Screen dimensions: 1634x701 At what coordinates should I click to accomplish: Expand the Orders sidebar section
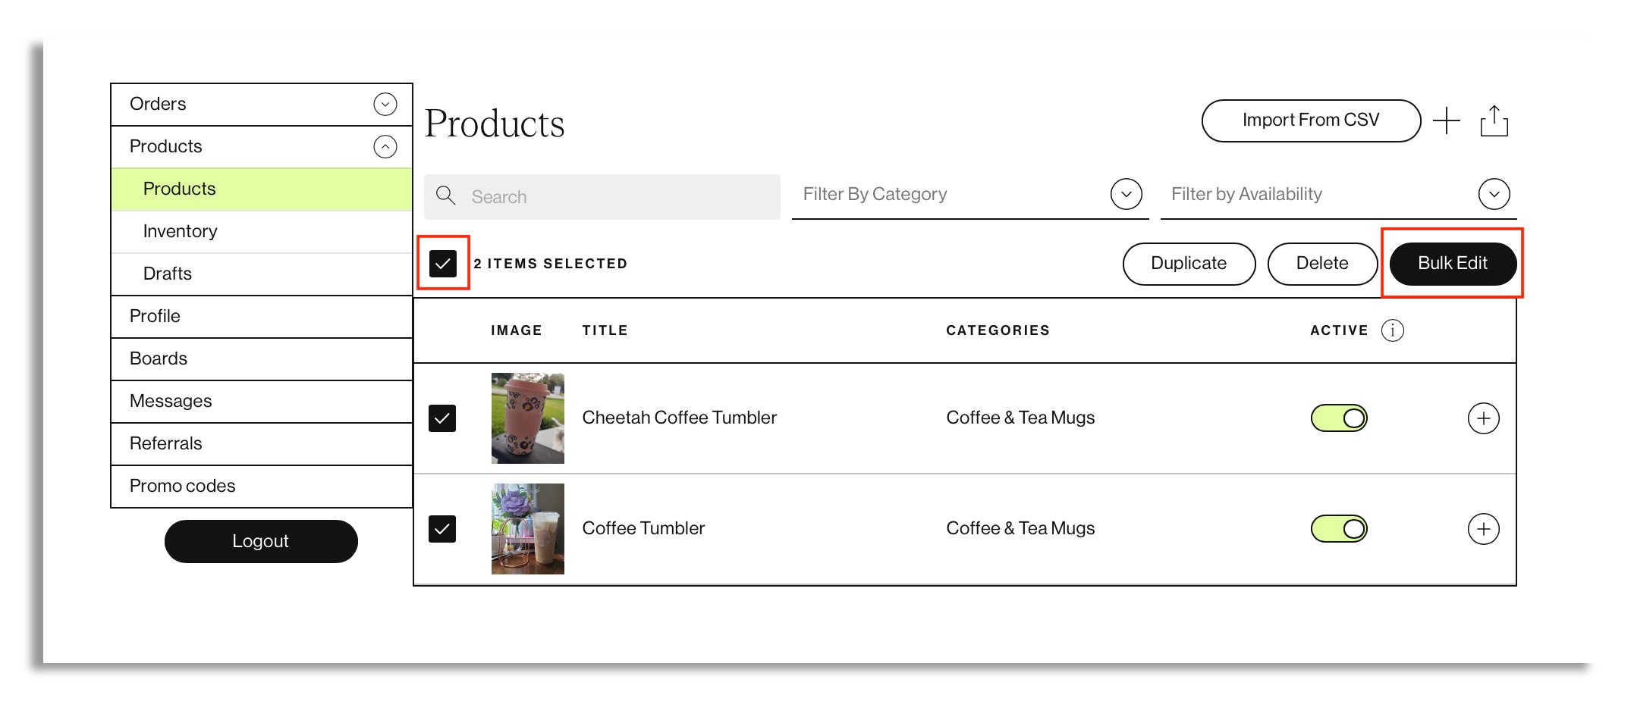[x=385, y=104]
